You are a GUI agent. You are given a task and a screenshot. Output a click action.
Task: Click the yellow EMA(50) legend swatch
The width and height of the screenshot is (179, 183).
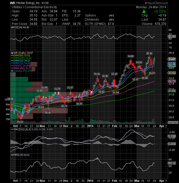pos(12,56)
